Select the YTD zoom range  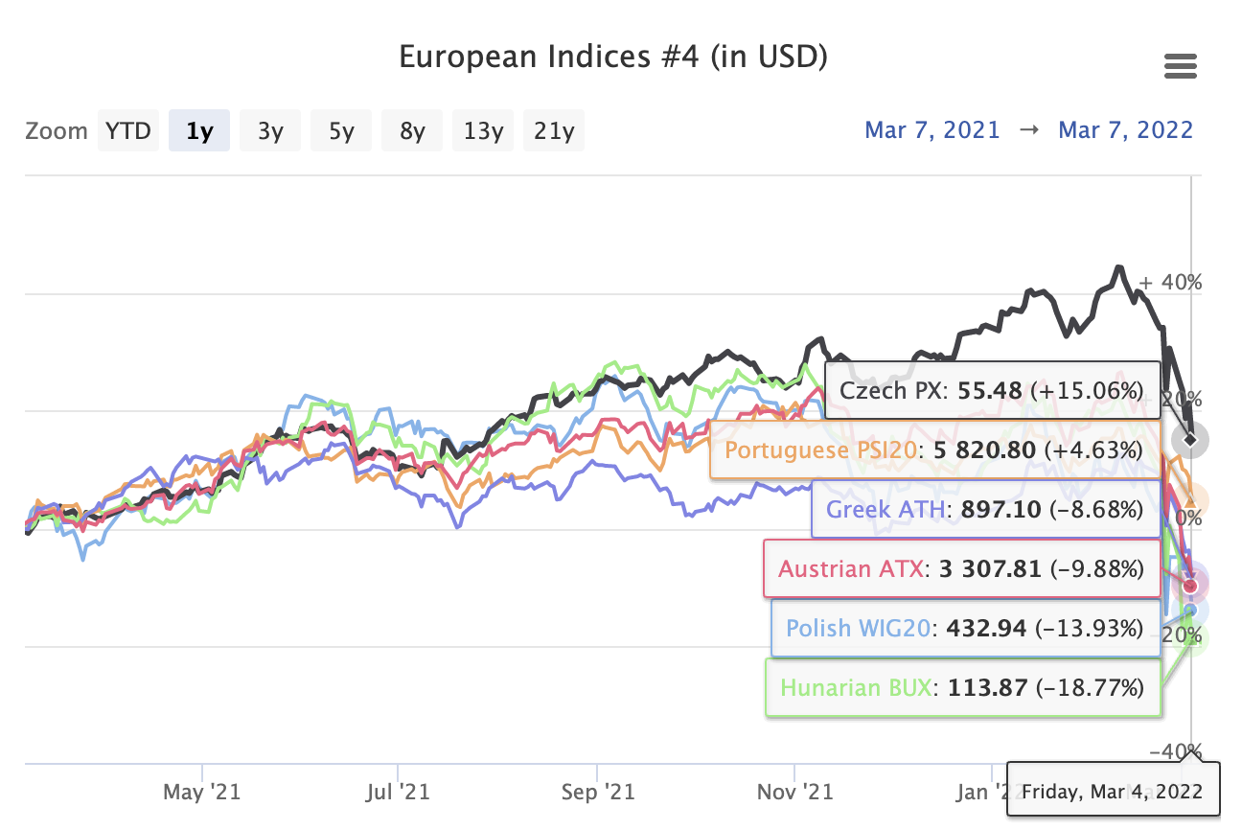tap(128, 131)
